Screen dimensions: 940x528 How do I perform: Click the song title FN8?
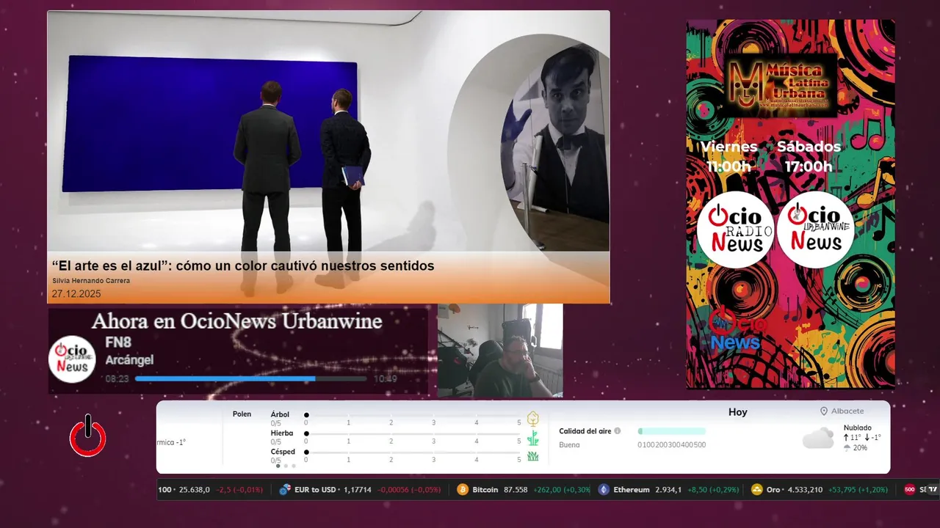coord(117,342)
